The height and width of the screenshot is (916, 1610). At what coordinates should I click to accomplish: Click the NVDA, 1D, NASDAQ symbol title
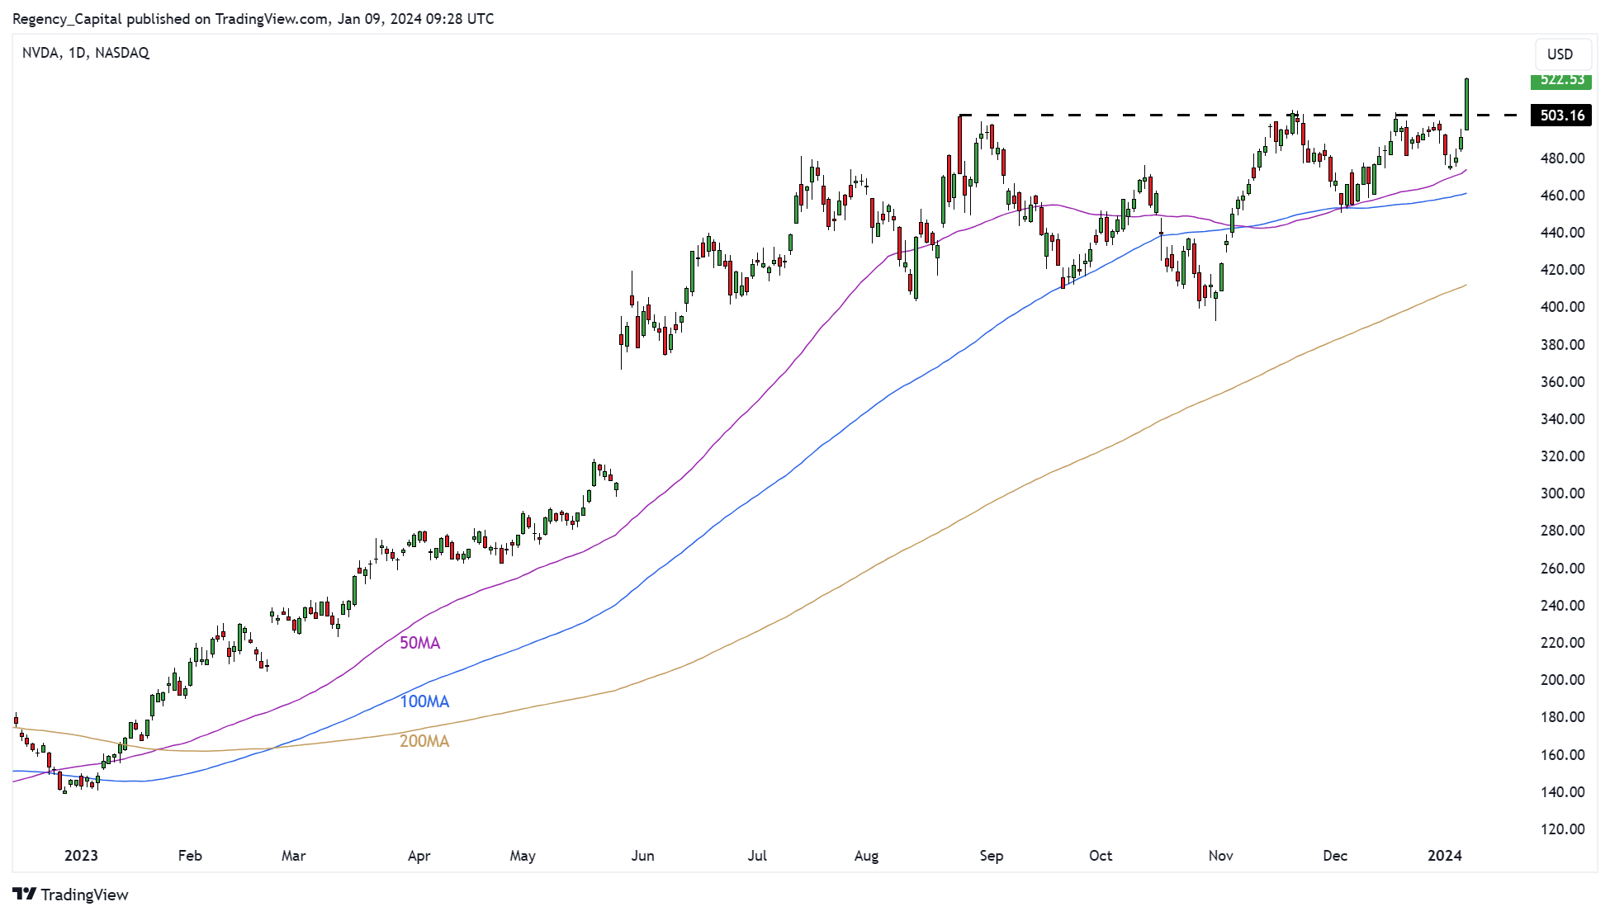[86, 53]
